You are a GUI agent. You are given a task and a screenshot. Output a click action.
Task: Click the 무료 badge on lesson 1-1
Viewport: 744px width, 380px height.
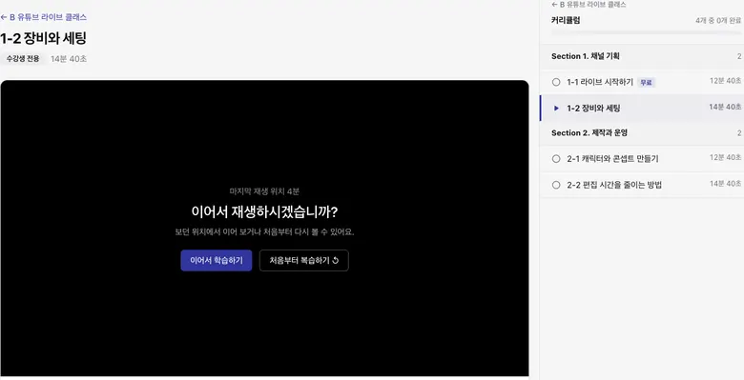(x=646, y=83)
